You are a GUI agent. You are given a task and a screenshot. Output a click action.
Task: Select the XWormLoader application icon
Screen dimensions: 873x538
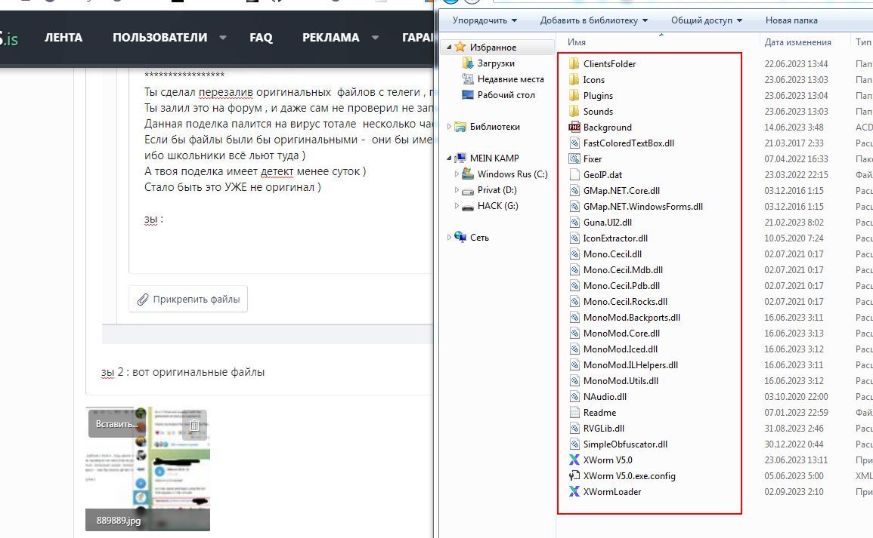point(574,491)
